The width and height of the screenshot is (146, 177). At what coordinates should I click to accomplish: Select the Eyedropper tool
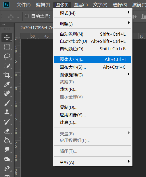(7, 84)
